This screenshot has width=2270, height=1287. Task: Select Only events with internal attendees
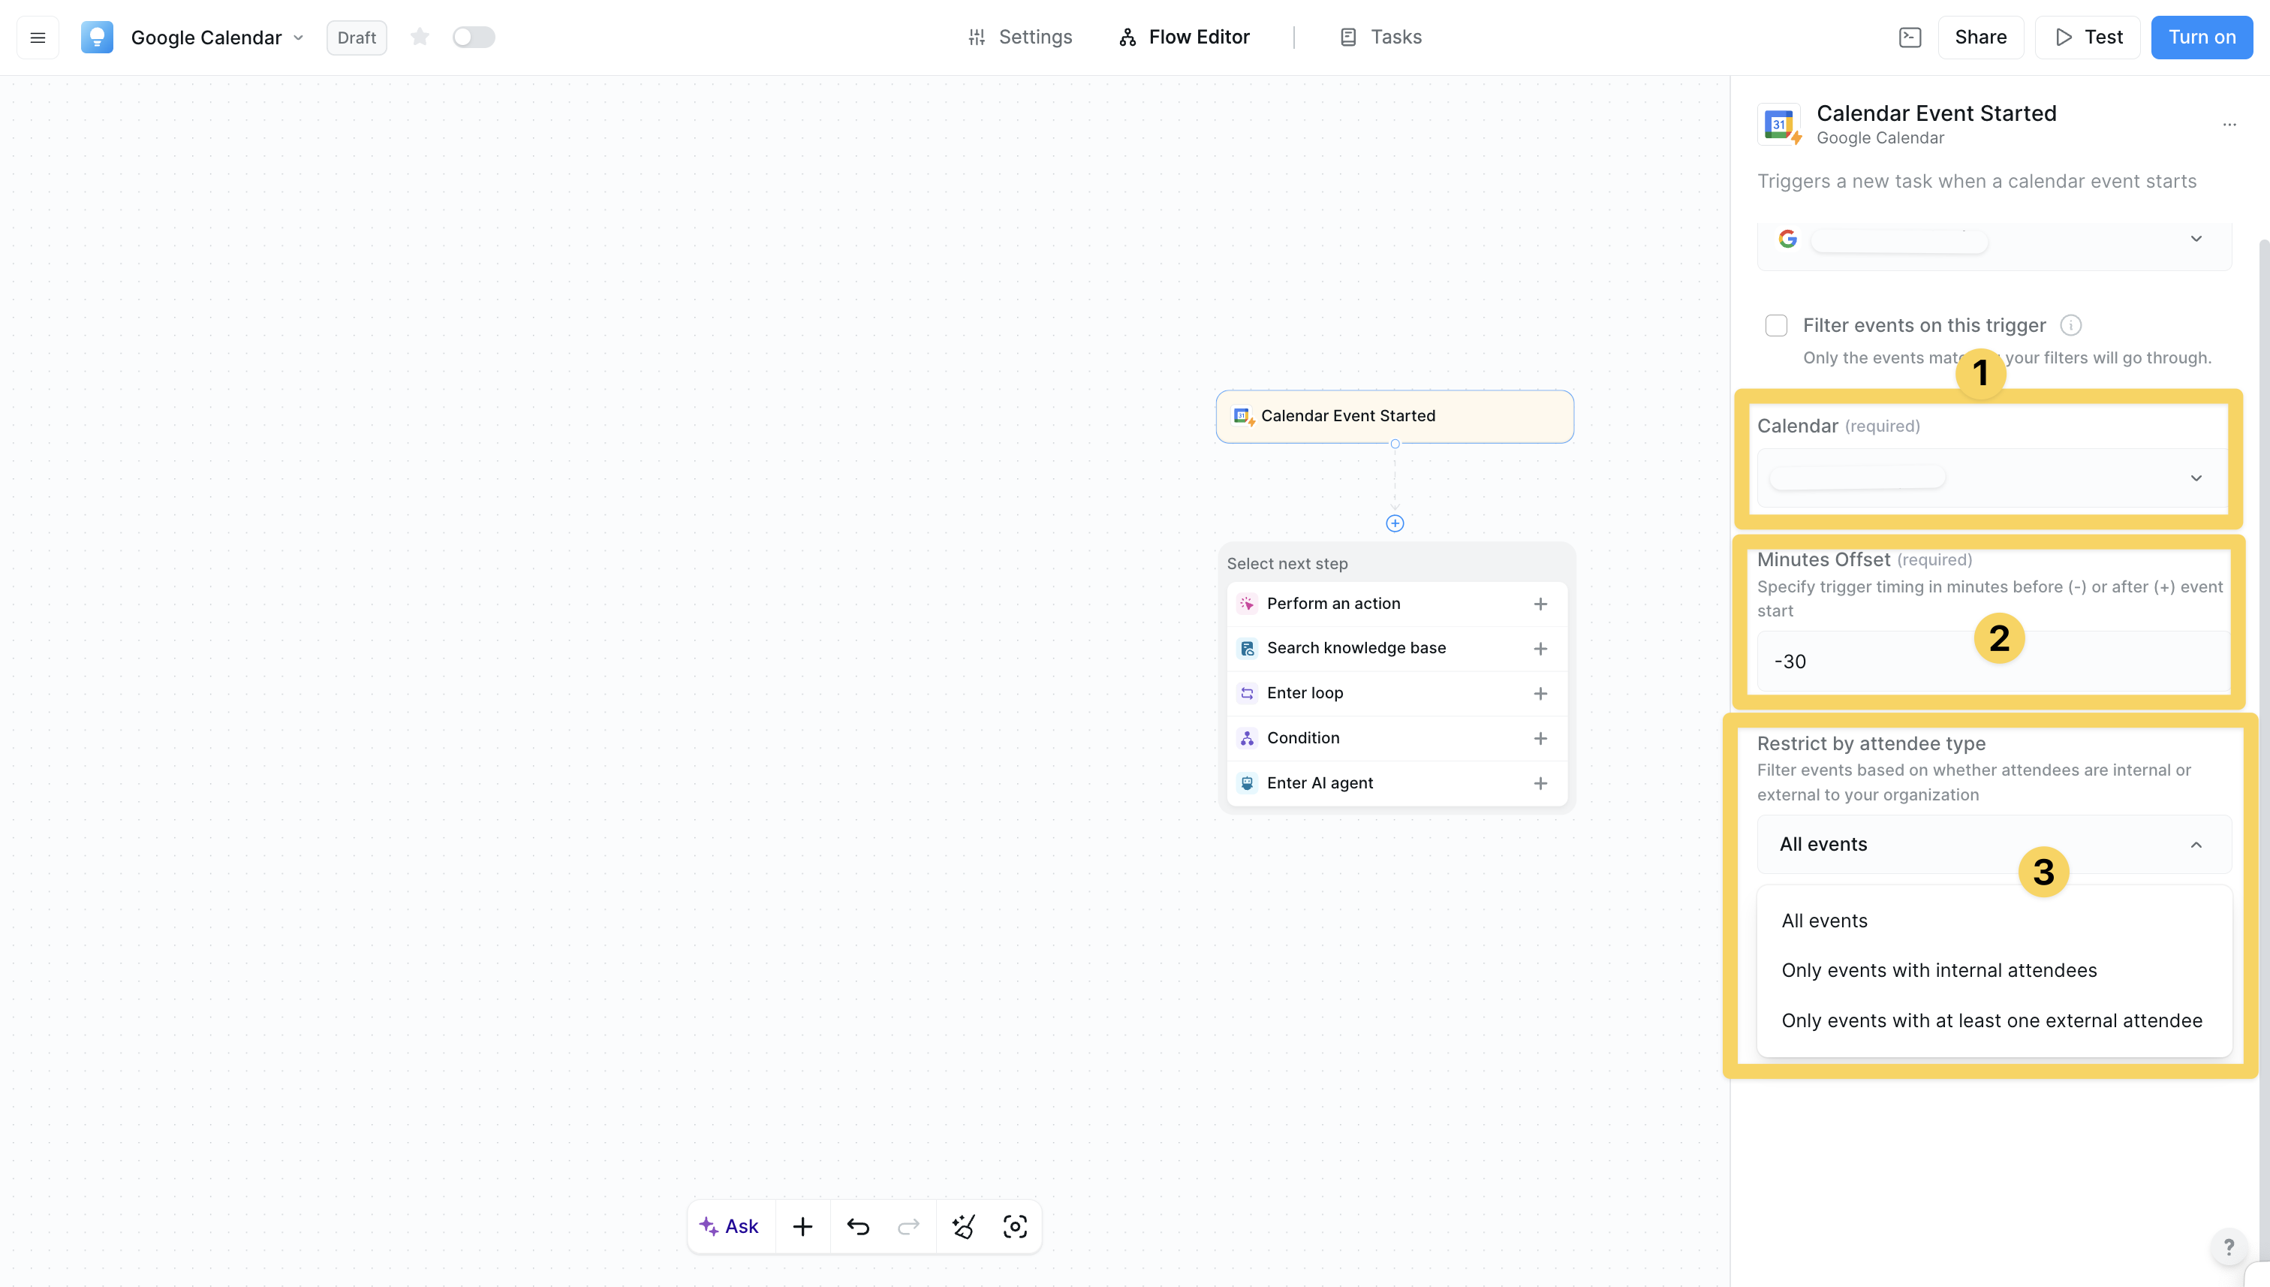(1939, 971)
